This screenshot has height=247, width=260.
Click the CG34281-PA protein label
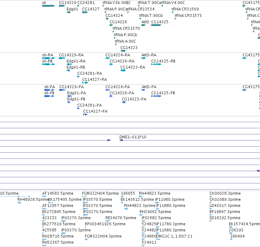click(x=90, y=106)
